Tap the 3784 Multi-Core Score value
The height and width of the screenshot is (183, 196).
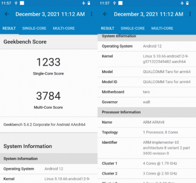[x=48, y=96]
